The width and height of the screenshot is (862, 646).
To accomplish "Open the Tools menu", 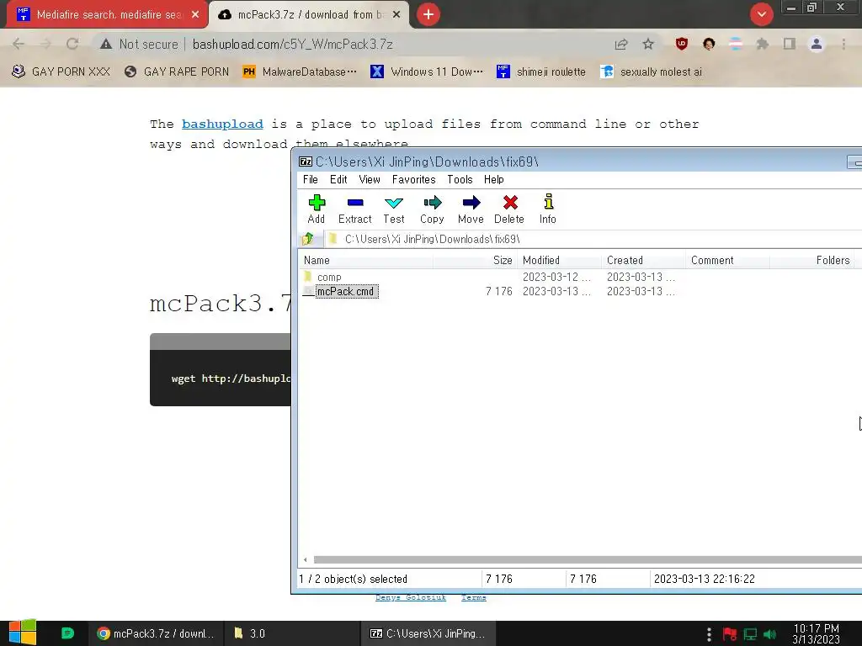I will coord(460,180).
